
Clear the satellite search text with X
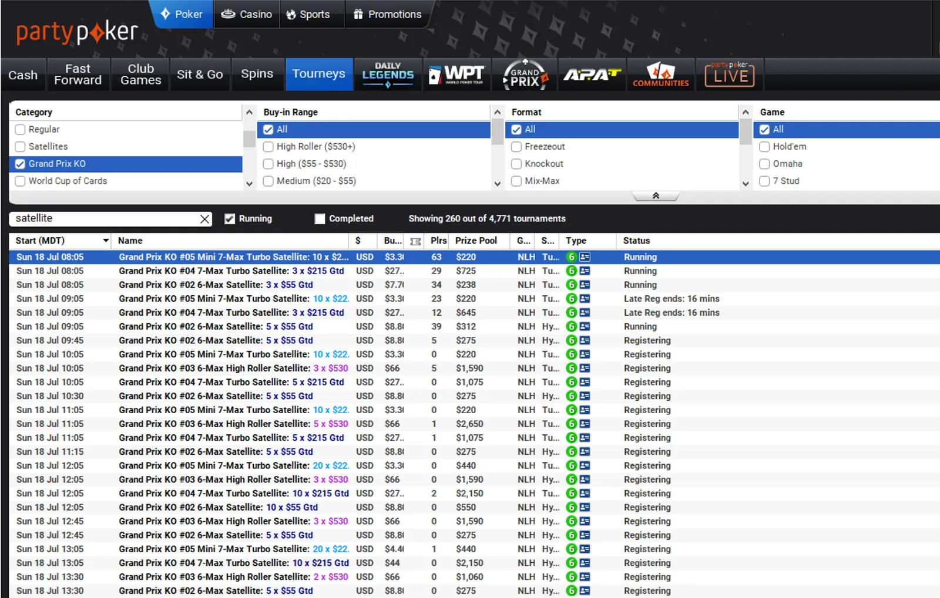point(204,219)
